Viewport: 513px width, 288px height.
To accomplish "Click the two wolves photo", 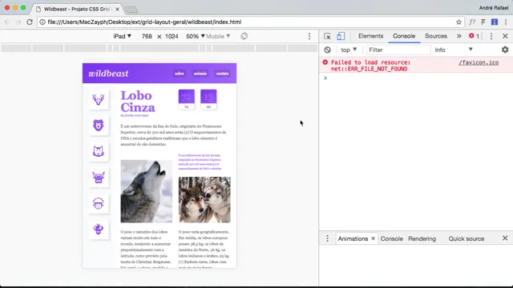I will 204,200.
